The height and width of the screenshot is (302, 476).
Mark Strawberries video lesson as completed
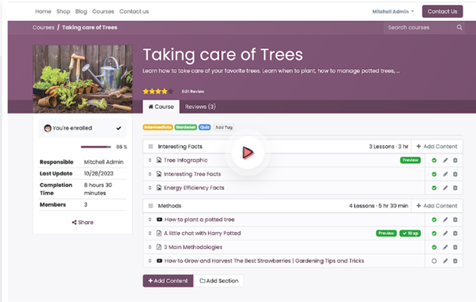click(x=434, y=261)
